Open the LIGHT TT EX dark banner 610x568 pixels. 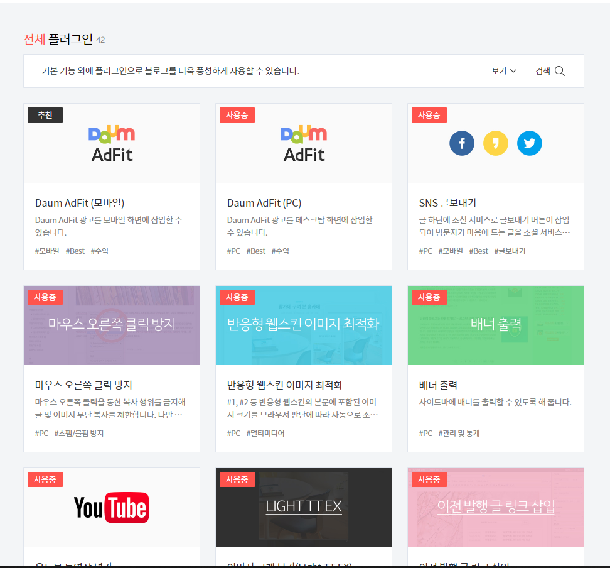[304, 506]
